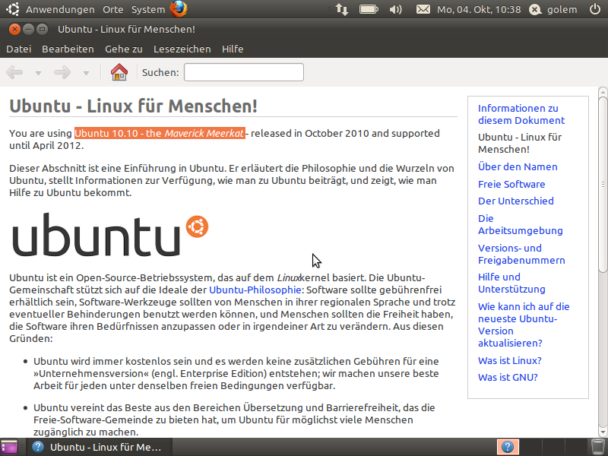The image size is (608, 456).
Task: Open the network indicator arrows icon
Action: (x=341, y=9)
